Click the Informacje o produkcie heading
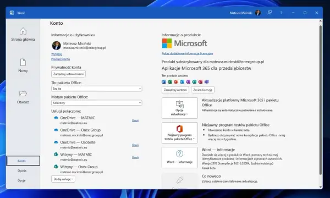The image size is (330, 198). pyautogui.click(x=181, y=35)
